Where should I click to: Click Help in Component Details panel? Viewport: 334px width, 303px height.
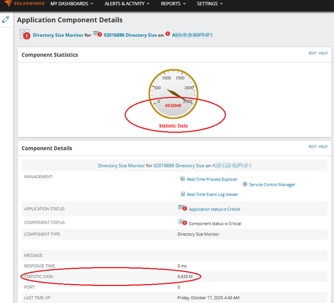pyautogui.click(x=323, y=147)
